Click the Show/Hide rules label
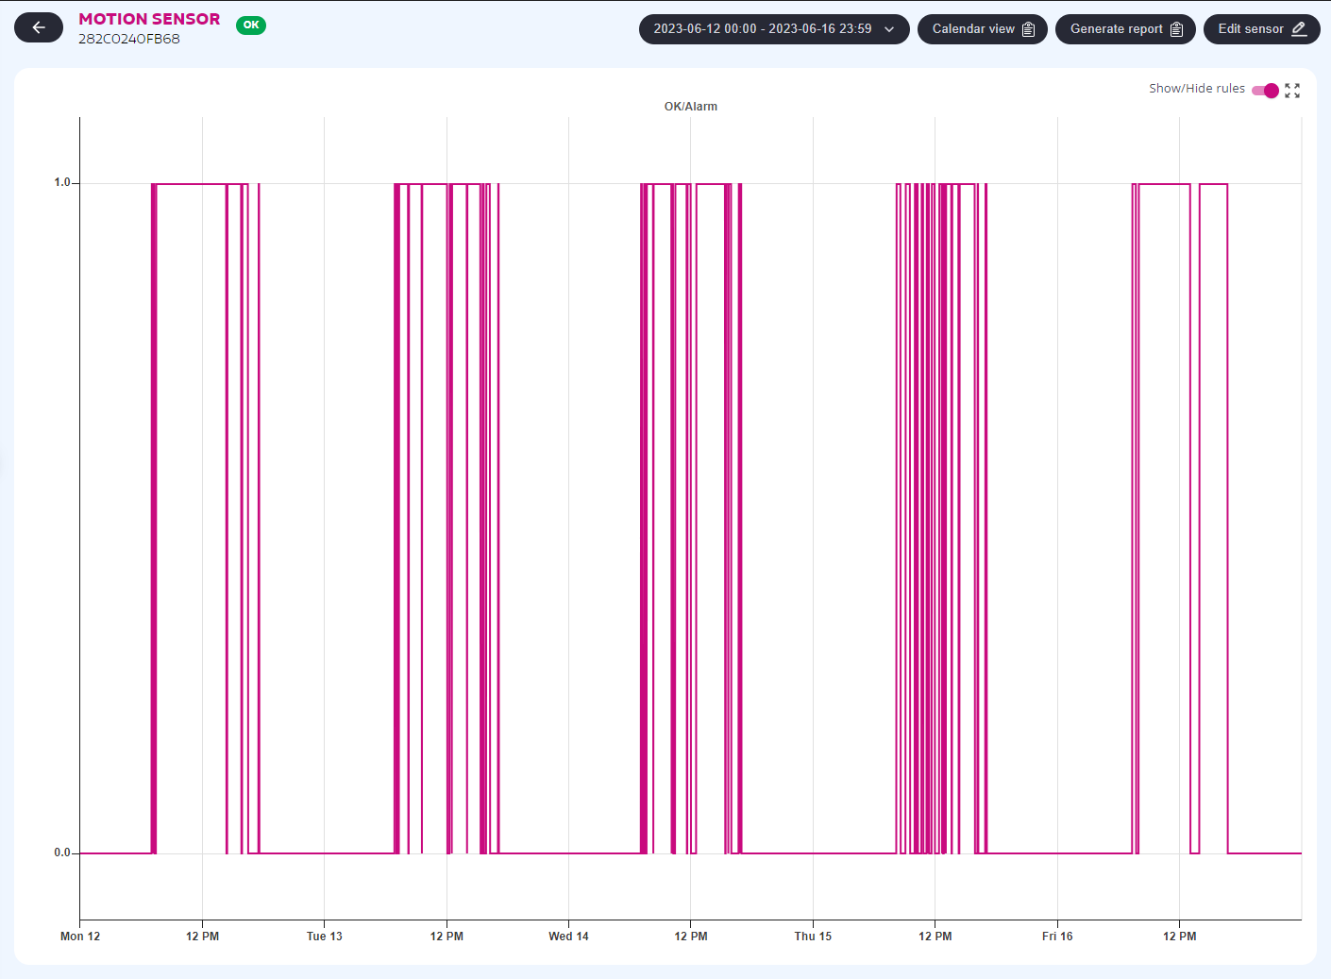This screenshot has height=979, width=1331. [1196, 89]
